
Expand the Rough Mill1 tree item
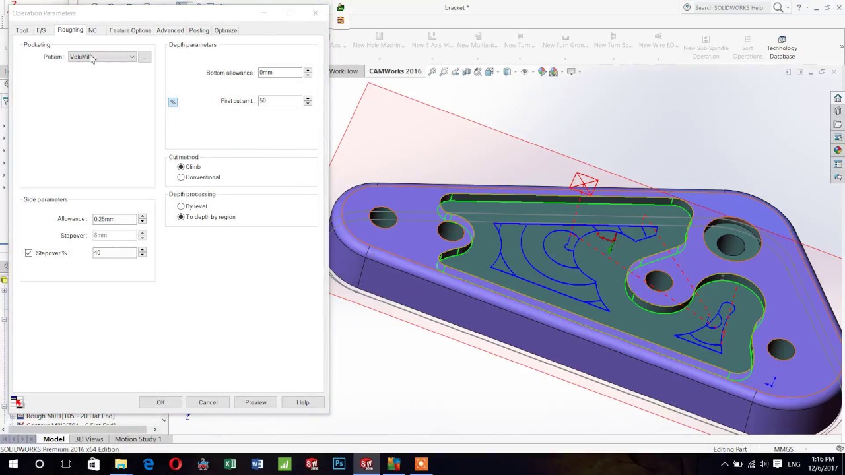pos(13,416)
